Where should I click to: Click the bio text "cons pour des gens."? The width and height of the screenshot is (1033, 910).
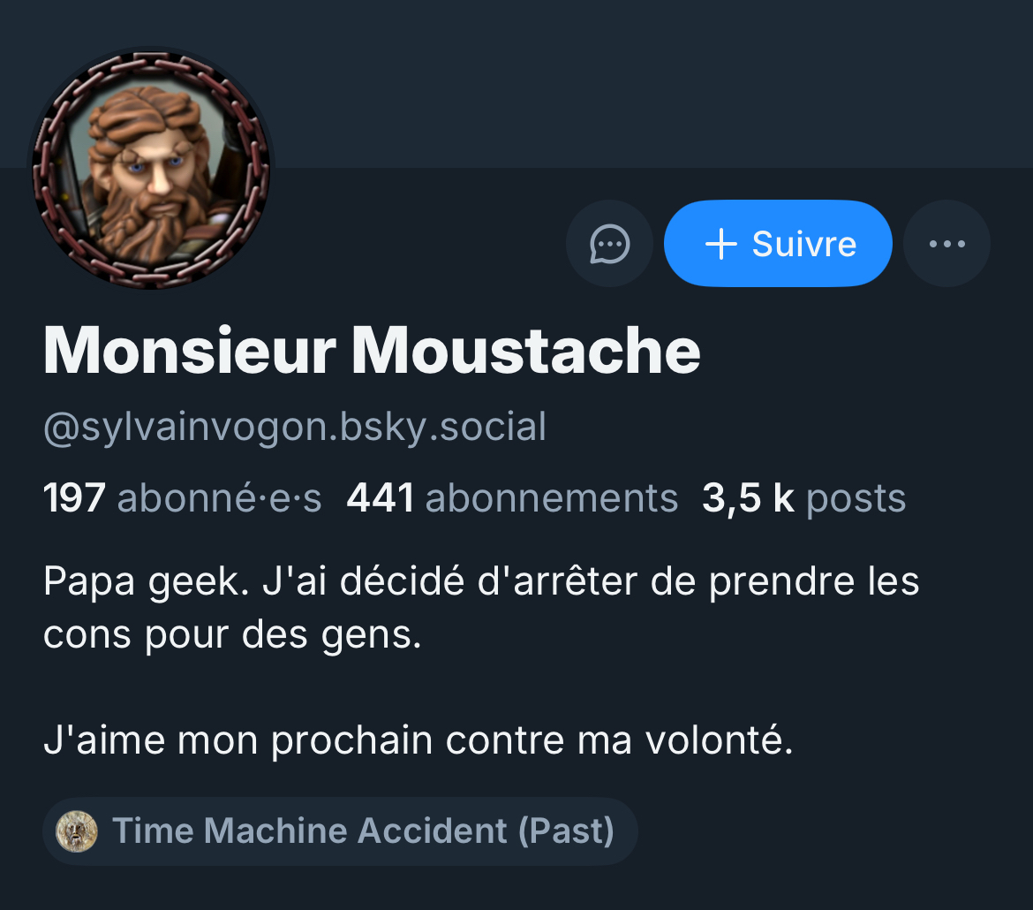tap(232, 635)
